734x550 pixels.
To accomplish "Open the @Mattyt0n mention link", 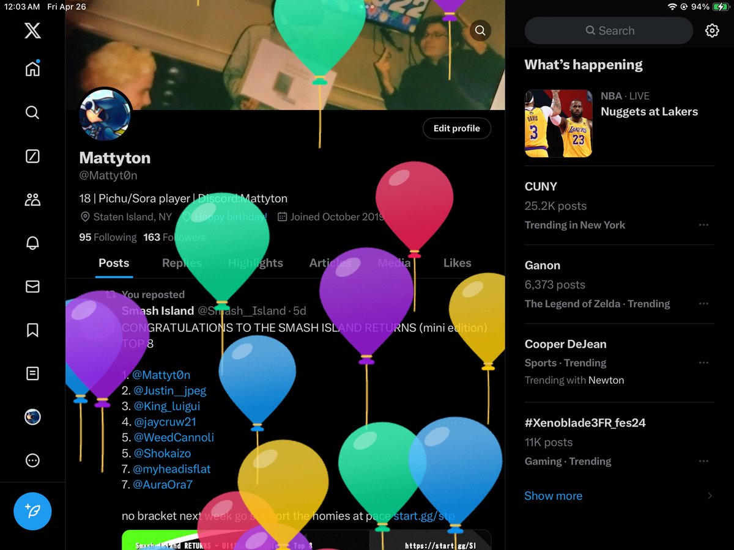I will point(161,375).
